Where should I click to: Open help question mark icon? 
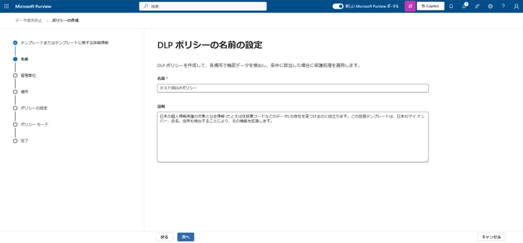(x=503, y=7)
